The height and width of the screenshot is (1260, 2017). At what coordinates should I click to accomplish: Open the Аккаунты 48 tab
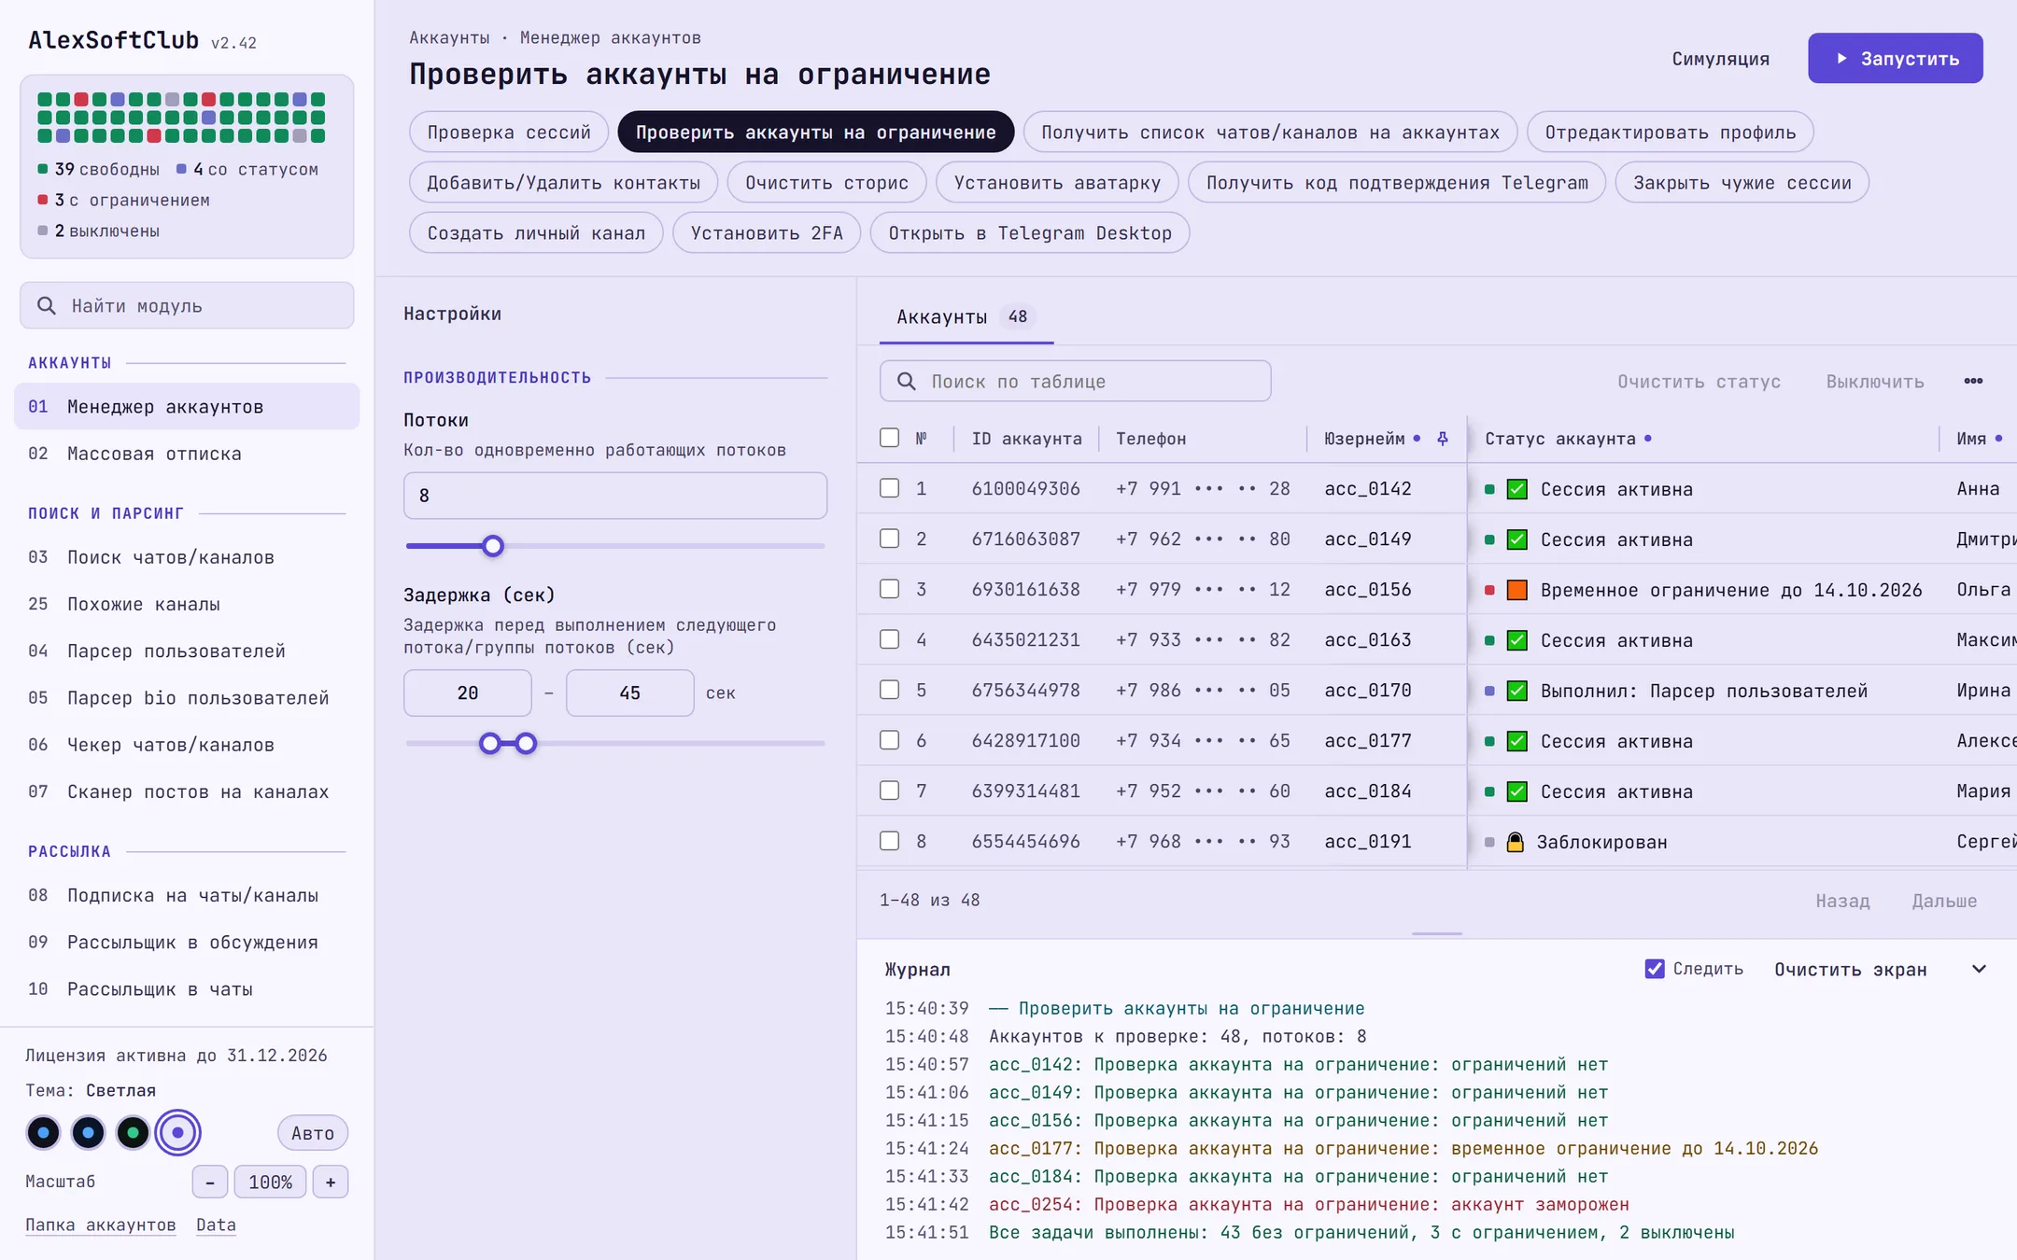click(966, 317)
